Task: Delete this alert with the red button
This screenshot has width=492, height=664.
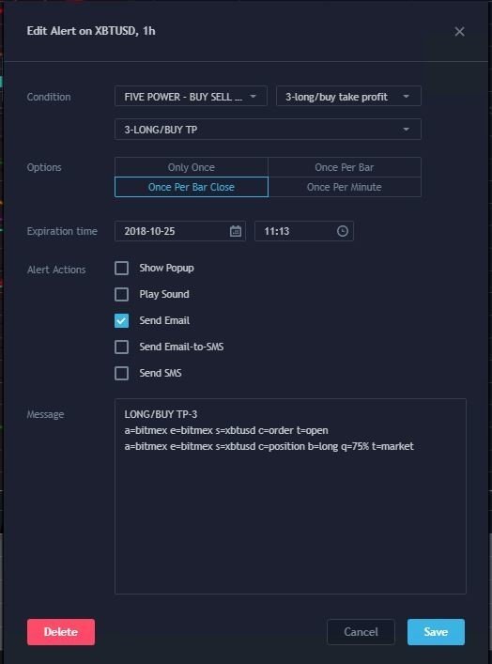Action: click(x=61, y=632)
